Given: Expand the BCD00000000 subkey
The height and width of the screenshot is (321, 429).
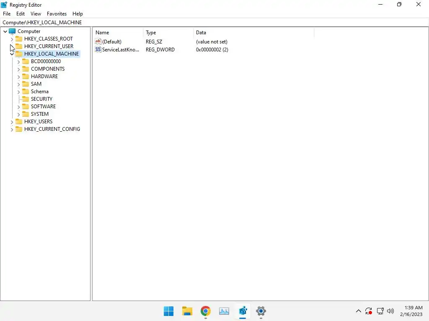Looking at the screenshot, I should [x=18, y=62].
